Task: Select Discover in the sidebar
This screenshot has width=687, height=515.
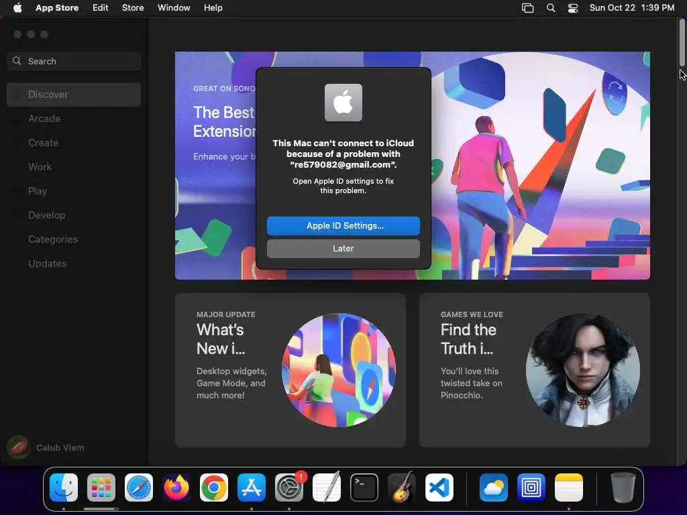Action: coord(74,95)
